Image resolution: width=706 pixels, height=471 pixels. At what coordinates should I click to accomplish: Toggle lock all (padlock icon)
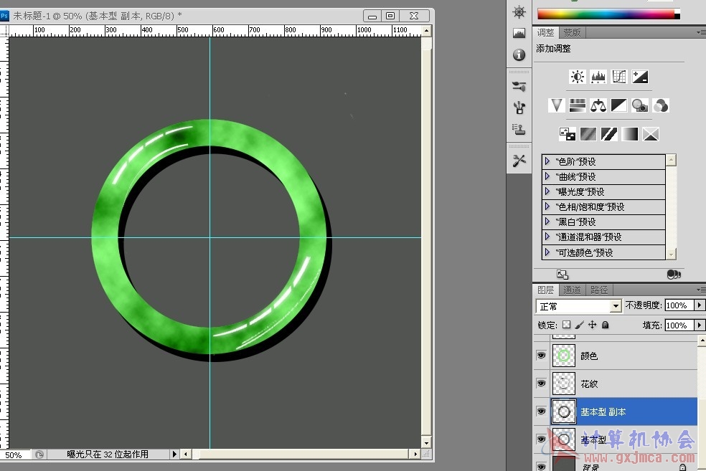(605, 325)
